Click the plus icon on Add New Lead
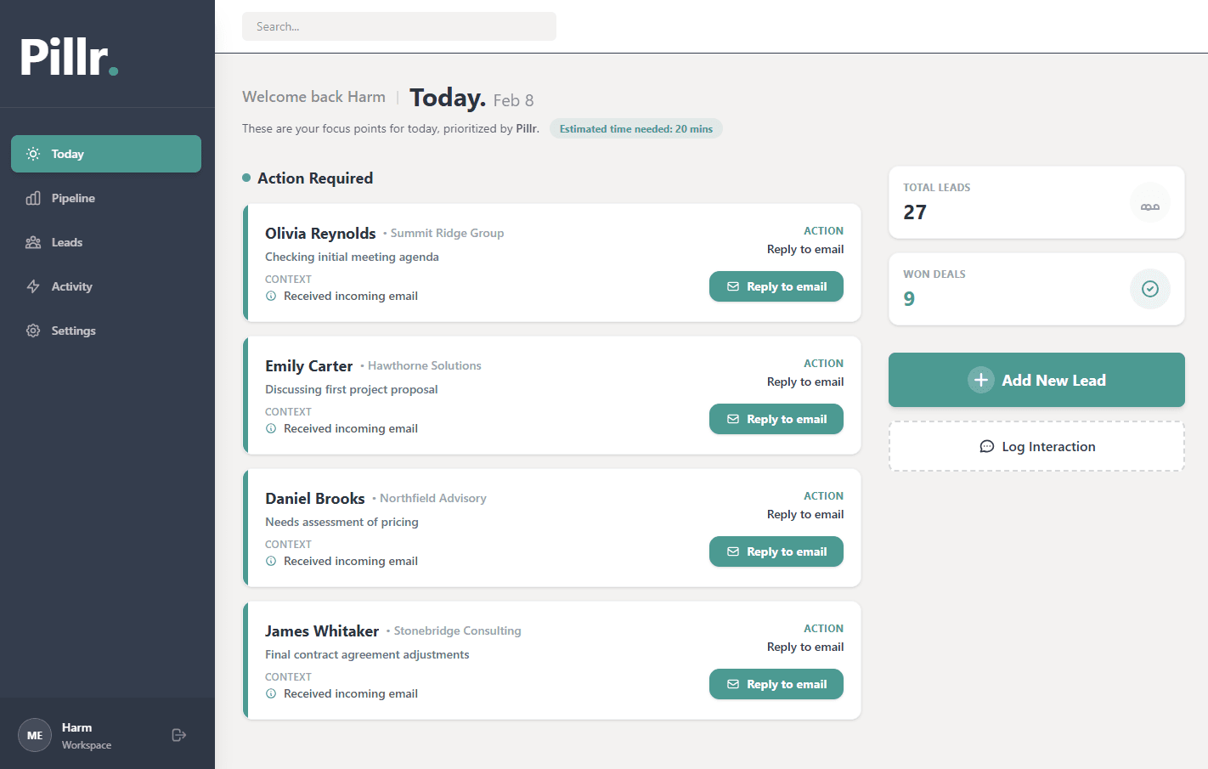 [x=981, y=380]
